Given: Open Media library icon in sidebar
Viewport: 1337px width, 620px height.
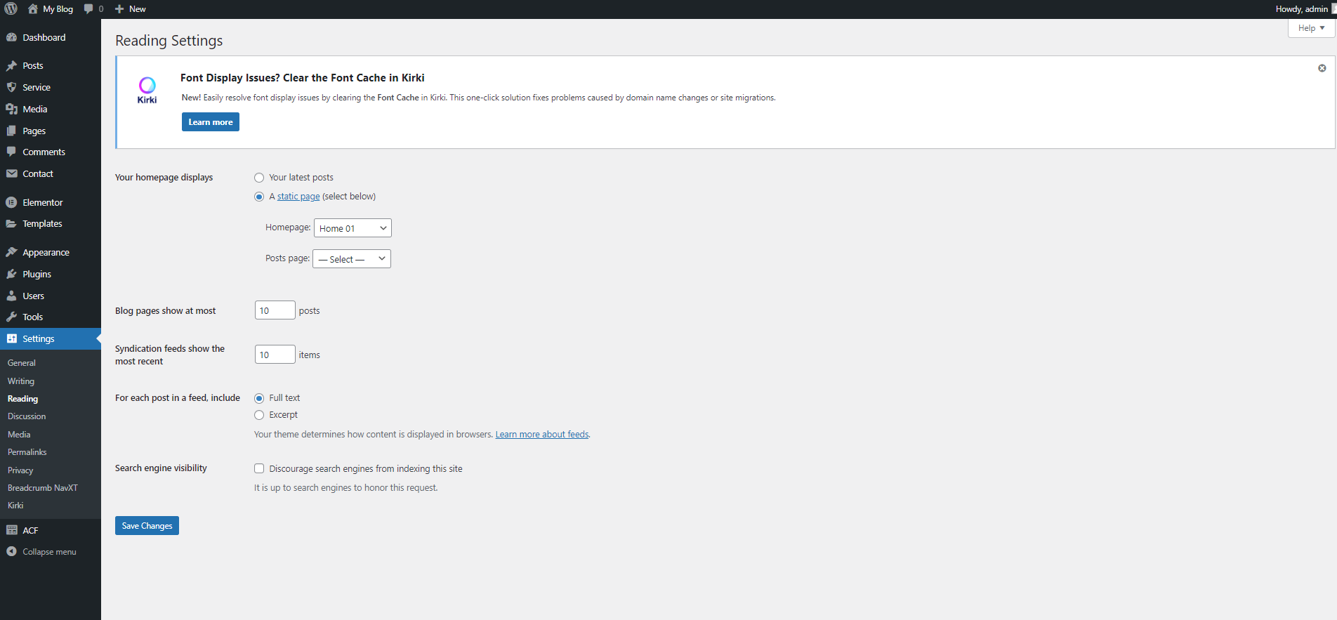Looking at the screenshot, I should click(11, 110).
